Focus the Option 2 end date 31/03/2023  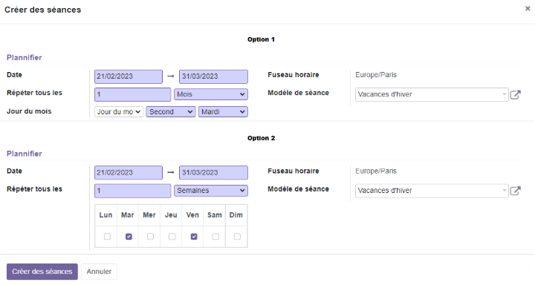point(213,172)
